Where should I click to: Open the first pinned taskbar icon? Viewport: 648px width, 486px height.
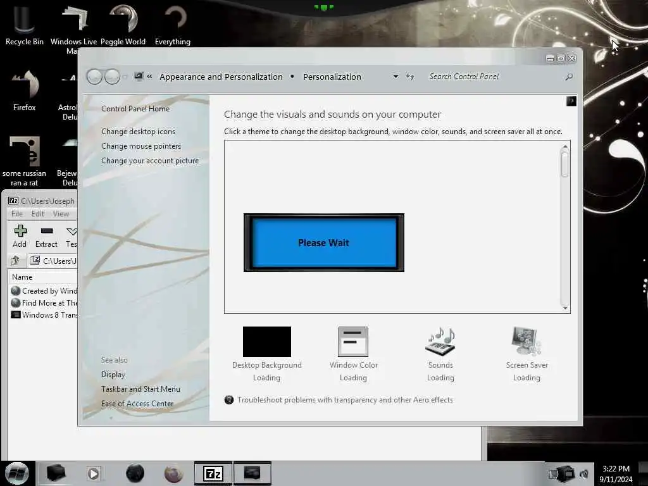[x=56, y=473]
